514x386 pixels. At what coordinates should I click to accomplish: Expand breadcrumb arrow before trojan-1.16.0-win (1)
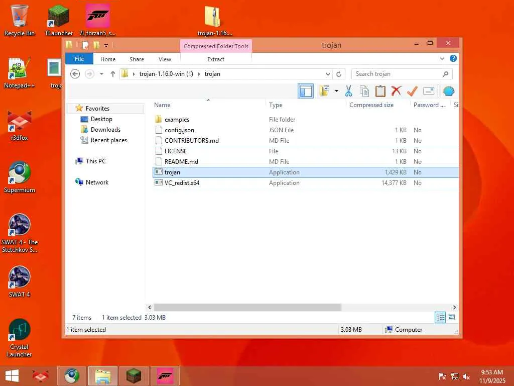tap(134, 74)
